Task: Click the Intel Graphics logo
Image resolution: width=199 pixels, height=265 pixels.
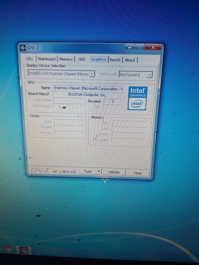Action: pyautogui.click(x=137, y=98)
